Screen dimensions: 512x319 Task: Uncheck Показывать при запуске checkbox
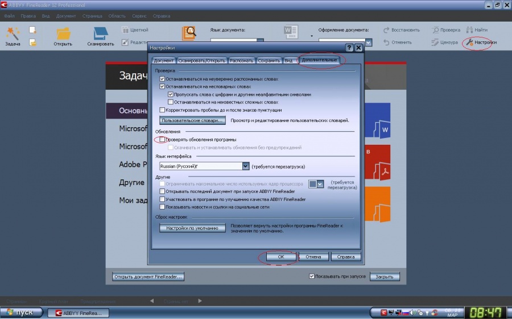pos(312,276)
